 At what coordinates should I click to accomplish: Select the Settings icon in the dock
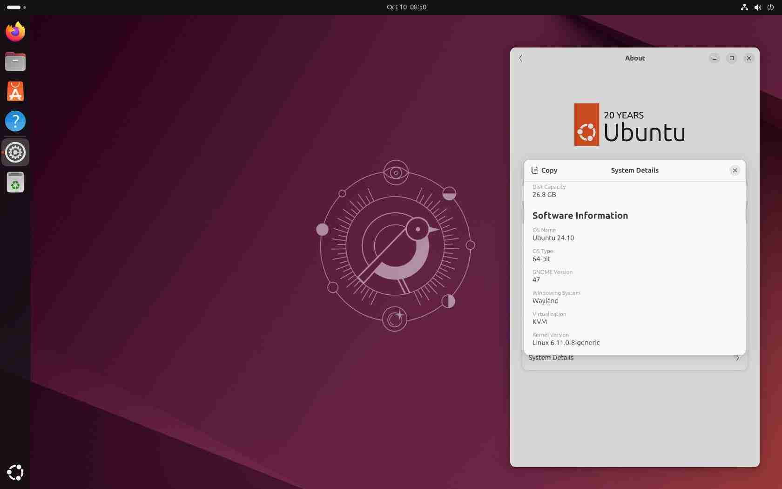coord(15,152)
